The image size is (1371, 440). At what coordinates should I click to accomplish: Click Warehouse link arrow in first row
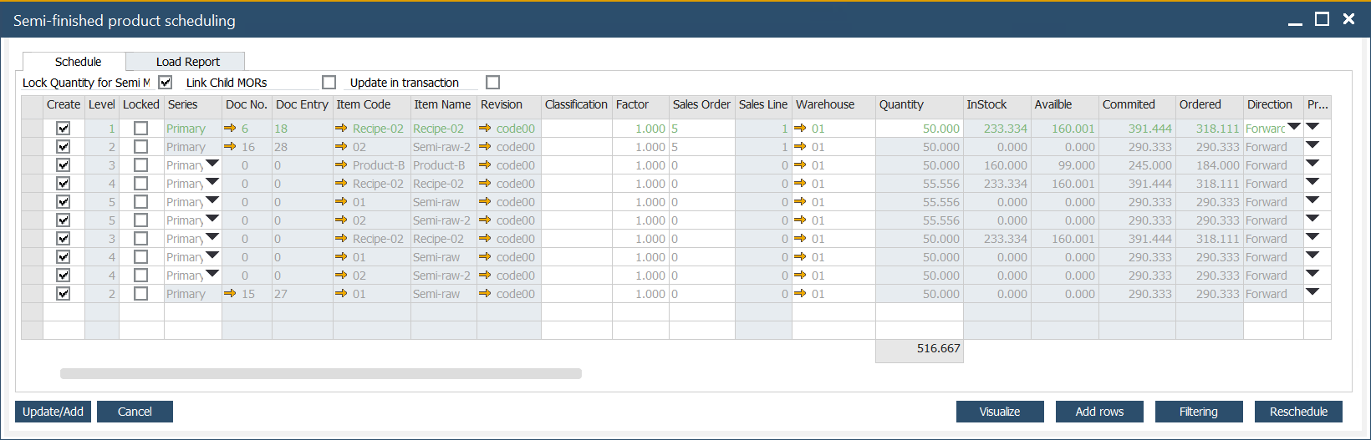800,129
